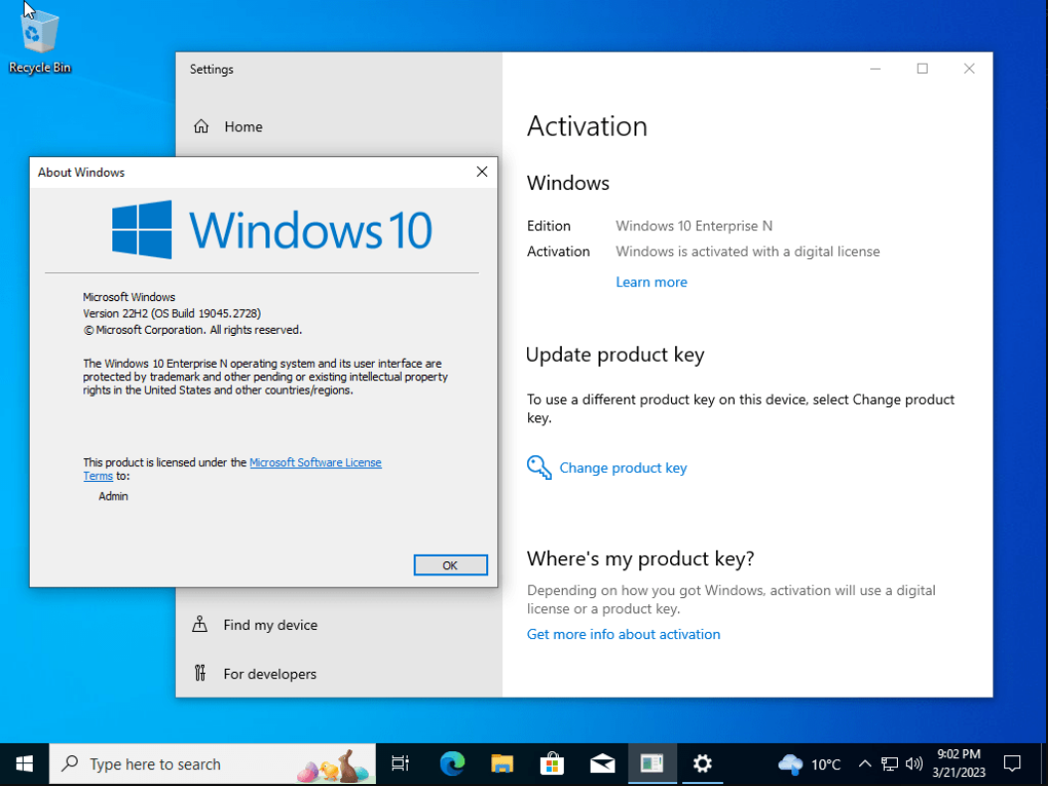Click OK in About Windows dialog
Viewport: 1048px width, 786px height.
coord(450,565)
